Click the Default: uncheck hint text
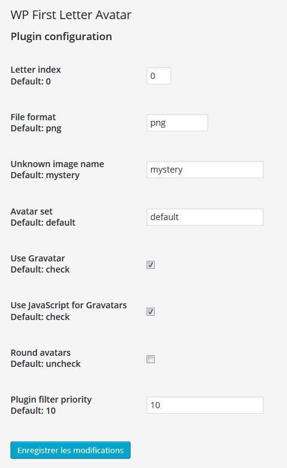 [46, 364]
